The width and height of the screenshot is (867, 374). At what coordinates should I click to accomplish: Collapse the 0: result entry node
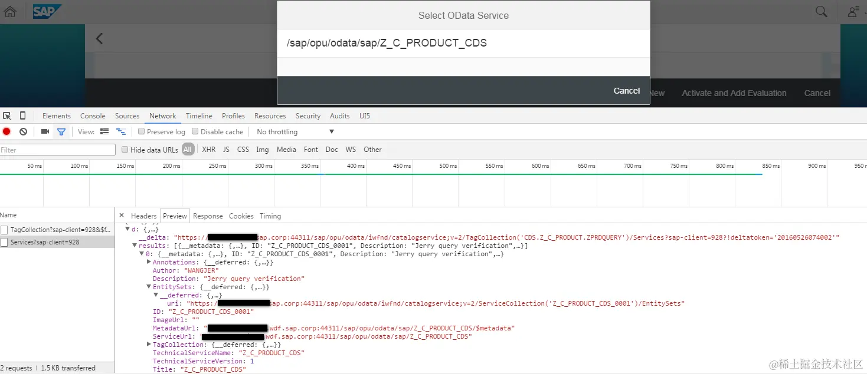click(x=142, y=254)
